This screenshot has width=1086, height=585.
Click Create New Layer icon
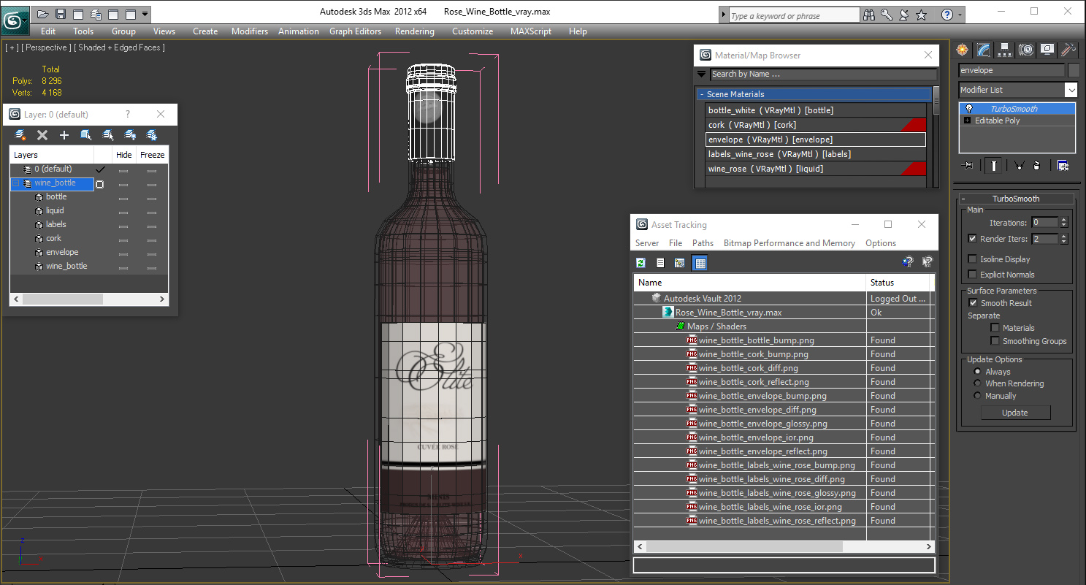[20, 135]
